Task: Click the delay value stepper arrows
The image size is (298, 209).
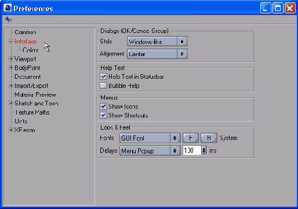Action: tap(204, 151)
